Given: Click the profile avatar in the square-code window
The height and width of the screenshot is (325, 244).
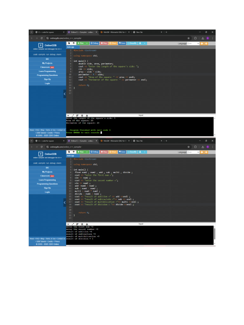Looking at the screenshot, I should (x=208, y=38).
